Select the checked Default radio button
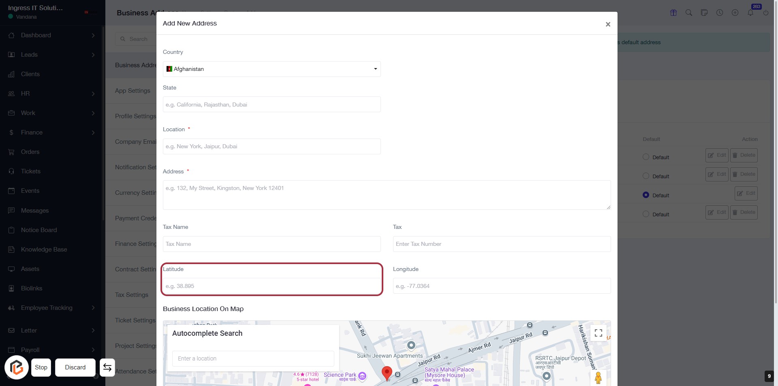778x386 pixels. [646, 195]
